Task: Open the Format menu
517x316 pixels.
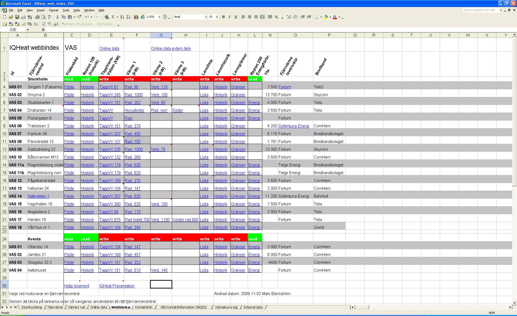Action: coord(53,10)
